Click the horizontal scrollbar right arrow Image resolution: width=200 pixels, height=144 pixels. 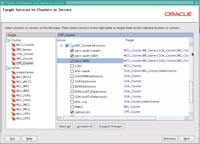tap(186, 118)
